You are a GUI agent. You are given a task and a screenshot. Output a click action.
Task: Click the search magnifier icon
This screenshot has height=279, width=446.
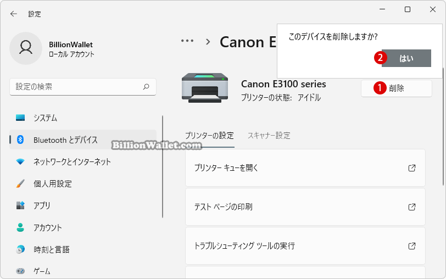click(x=146, y=86)
